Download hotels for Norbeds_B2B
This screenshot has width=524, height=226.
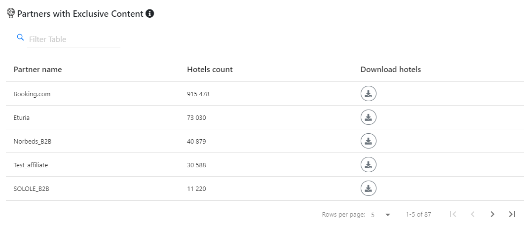[368, 141]
